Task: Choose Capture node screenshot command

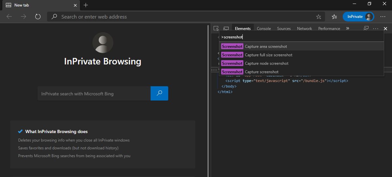Action: [x=301, y=63]
